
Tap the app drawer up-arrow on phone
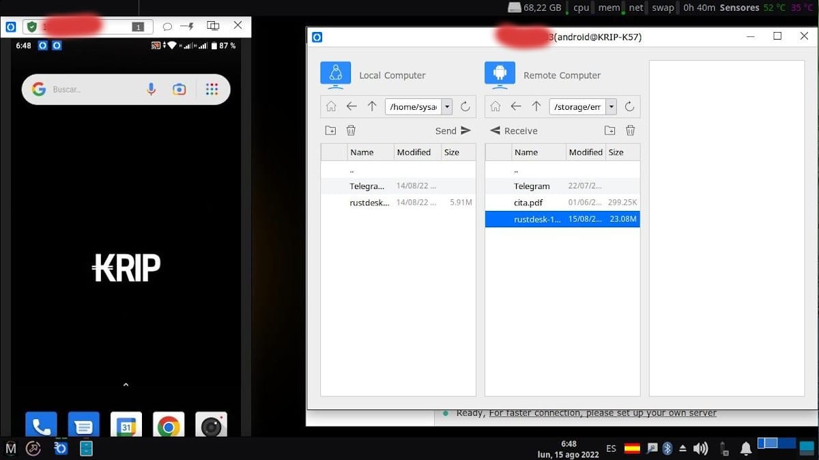(x=126, y=386)
